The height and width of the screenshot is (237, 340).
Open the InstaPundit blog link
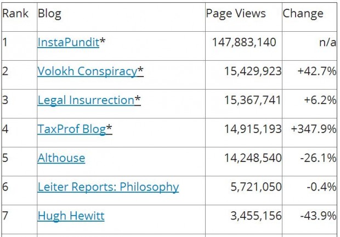click(x=68, y=42)
